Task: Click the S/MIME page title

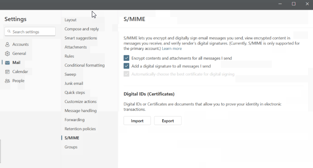Action: coord(134,19)
